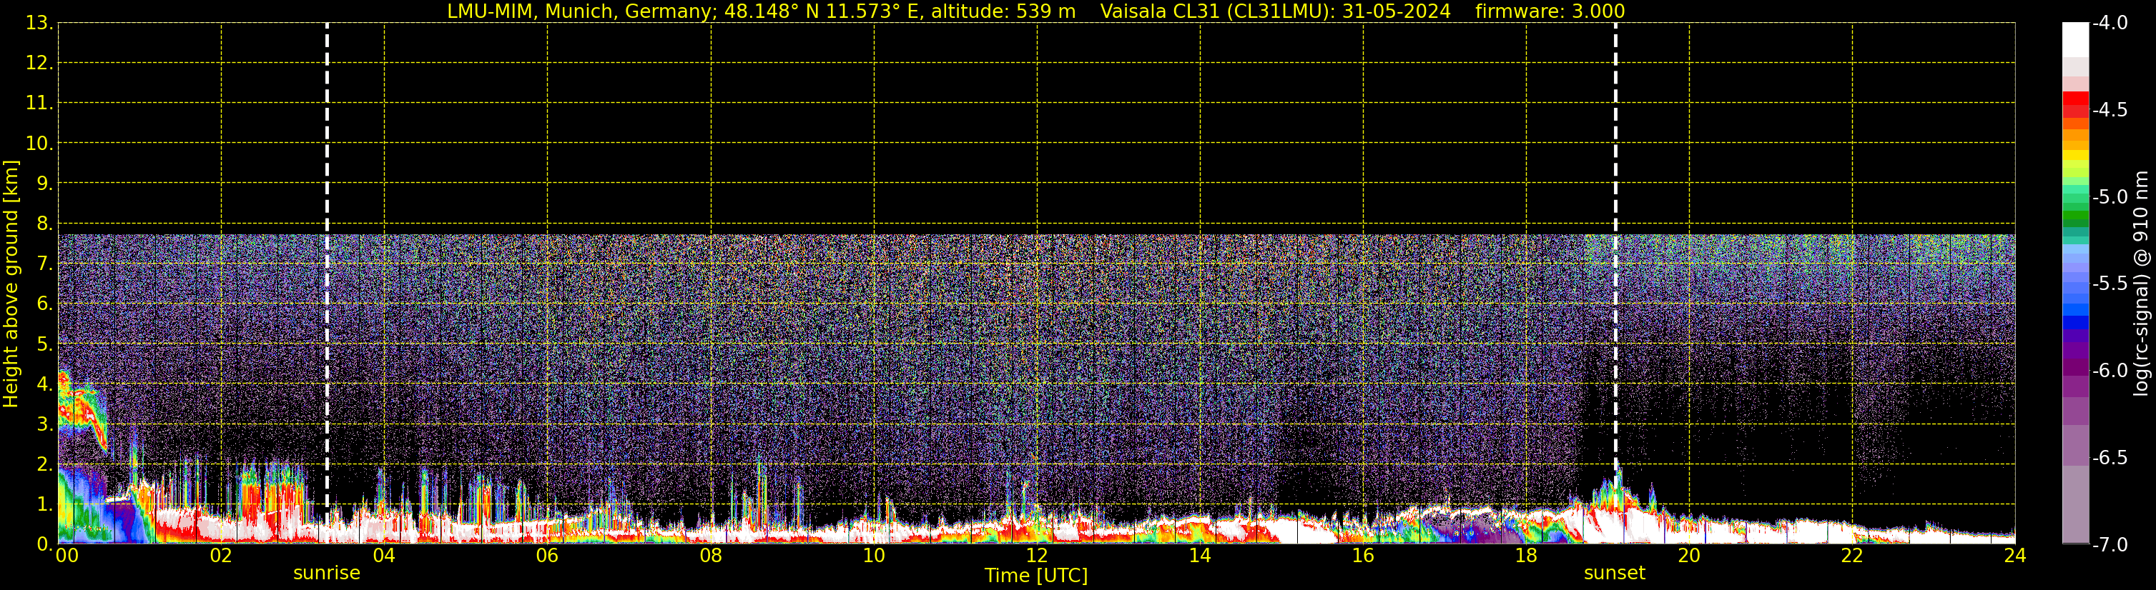This screenshot has height=590, width=2156.
Task: Click height axis tick label '12.'
Action: [40, 63]
